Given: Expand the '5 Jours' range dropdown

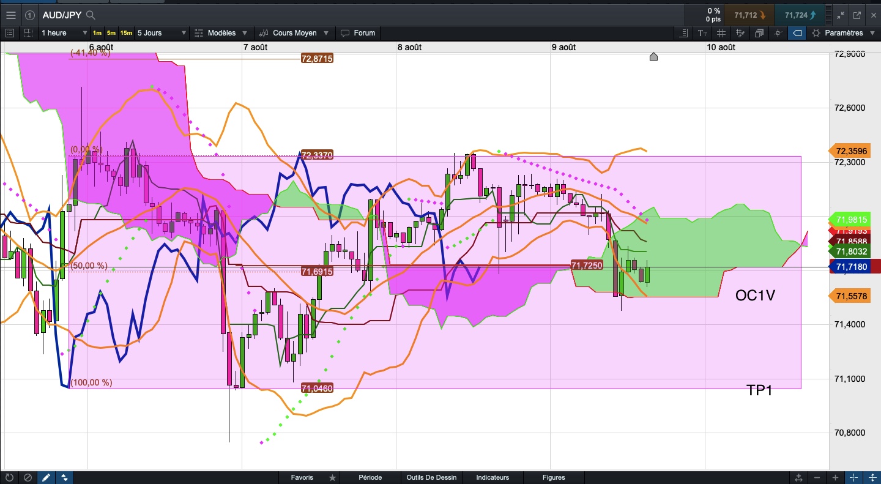Looking at the screenshot, I should click(x=162, y=33).
